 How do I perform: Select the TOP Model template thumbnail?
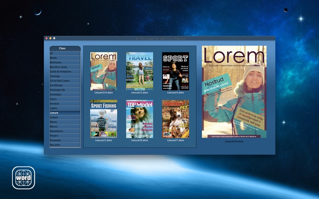(x=140, y=119)
